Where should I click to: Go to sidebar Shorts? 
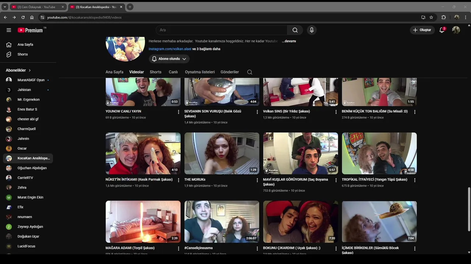(28, 54)
